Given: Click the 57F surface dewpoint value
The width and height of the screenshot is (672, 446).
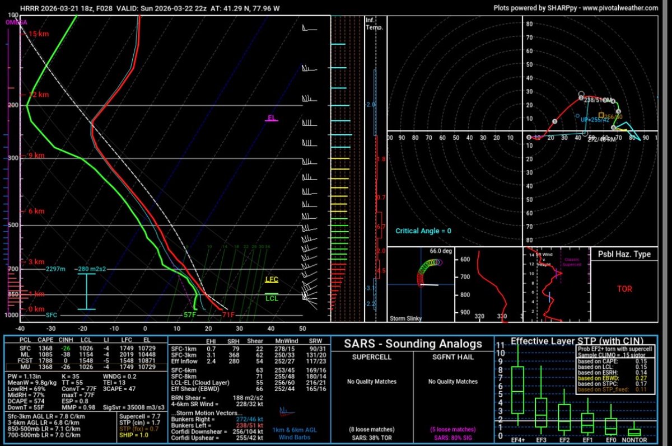Looking at the screenshot, I should pyautogui.click(x=190, y=315).
